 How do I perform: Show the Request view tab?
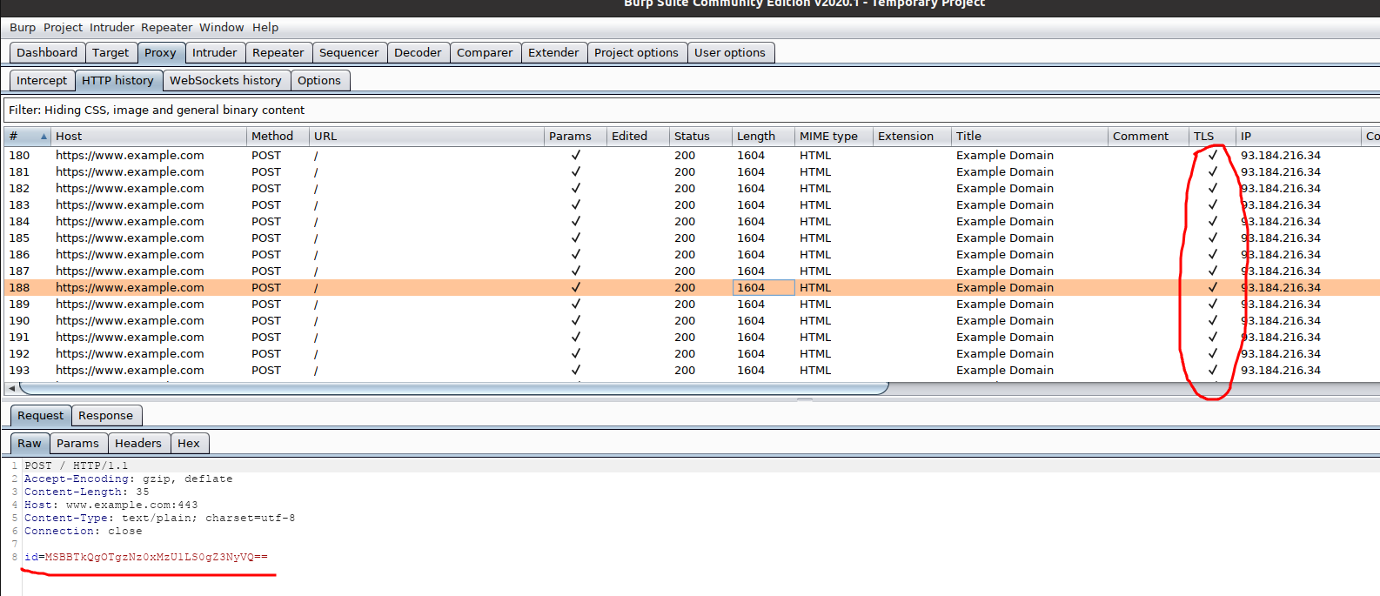pyautogui.click(x=41, y=416)
